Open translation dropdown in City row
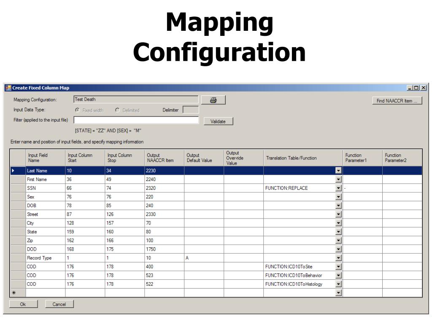This screenshot has height=324, width=432. point(339,223)
